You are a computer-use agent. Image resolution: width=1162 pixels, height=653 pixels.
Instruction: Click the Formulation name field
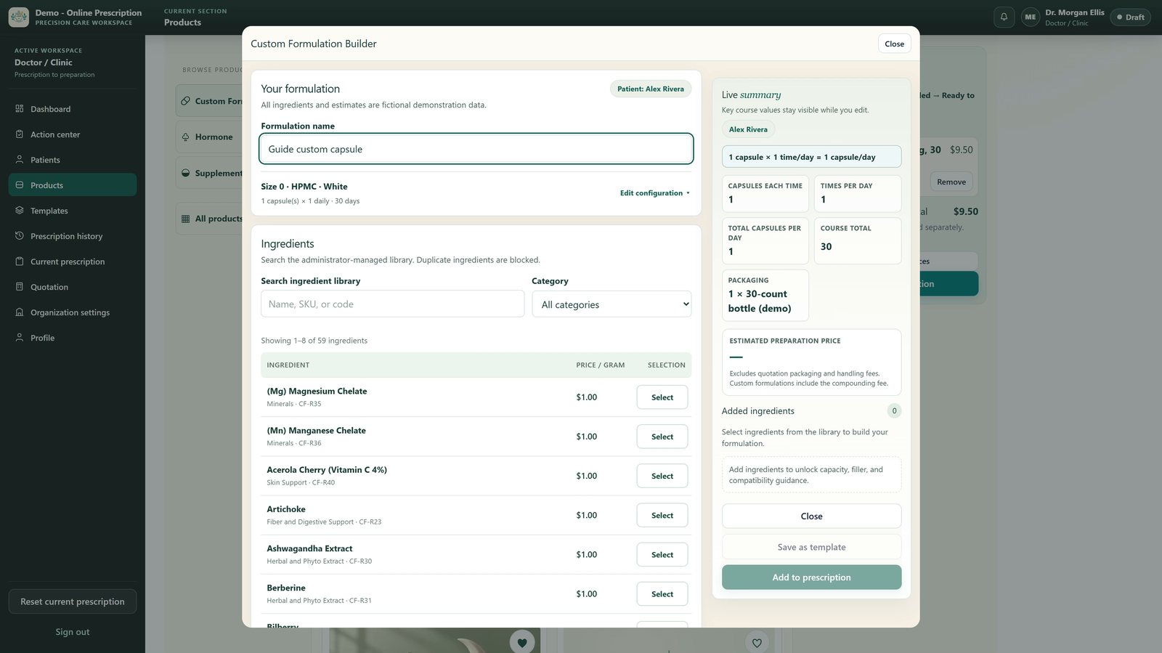[476, 149]
